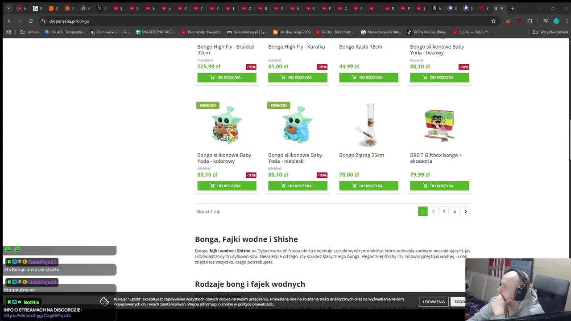571x321 pixels.
Task: Reload the page with the refresh icon
Action: coord(30,21)
